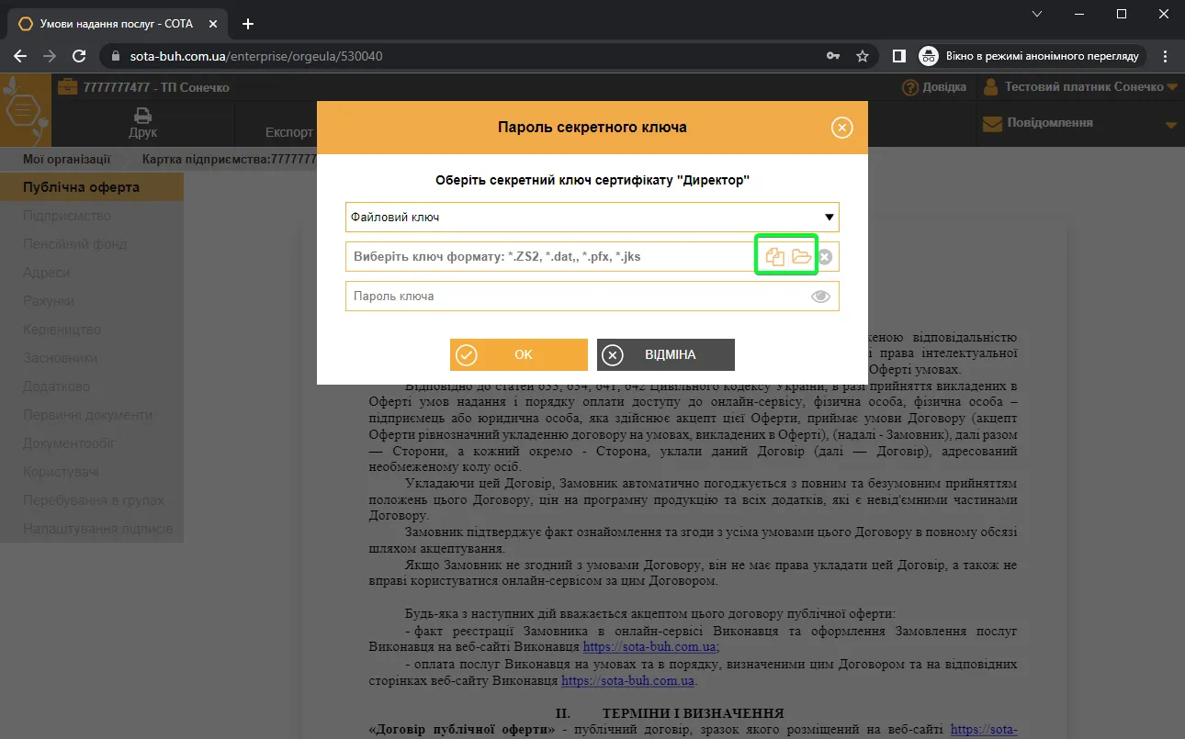1185x739 pixels.
Task: Open a new browser tab
Action: (247, 24)
